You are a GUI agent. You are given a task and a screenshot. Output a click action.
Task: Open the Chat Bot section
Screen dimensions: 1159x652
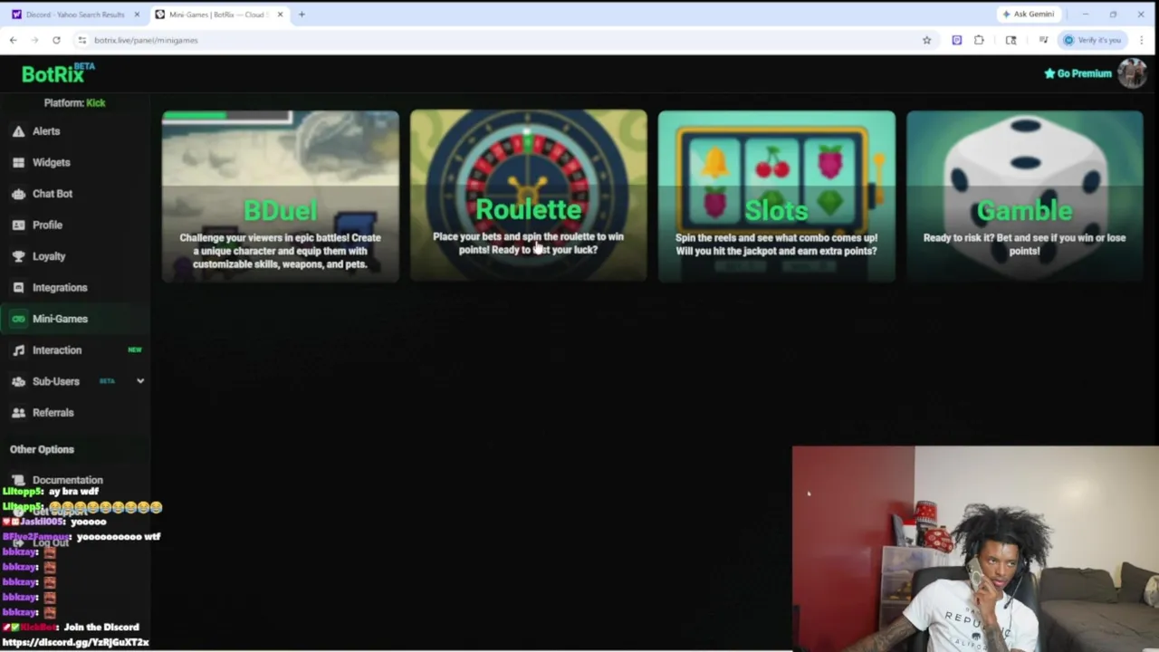pos(53,194)
